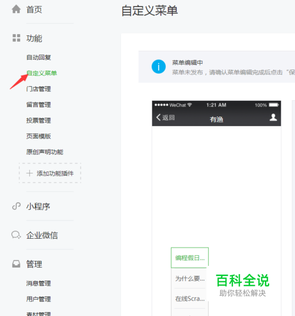The height and width of the screenshot is (316, 295).
Task: Click the 自定义菜单 page heading
Action: 149,11
